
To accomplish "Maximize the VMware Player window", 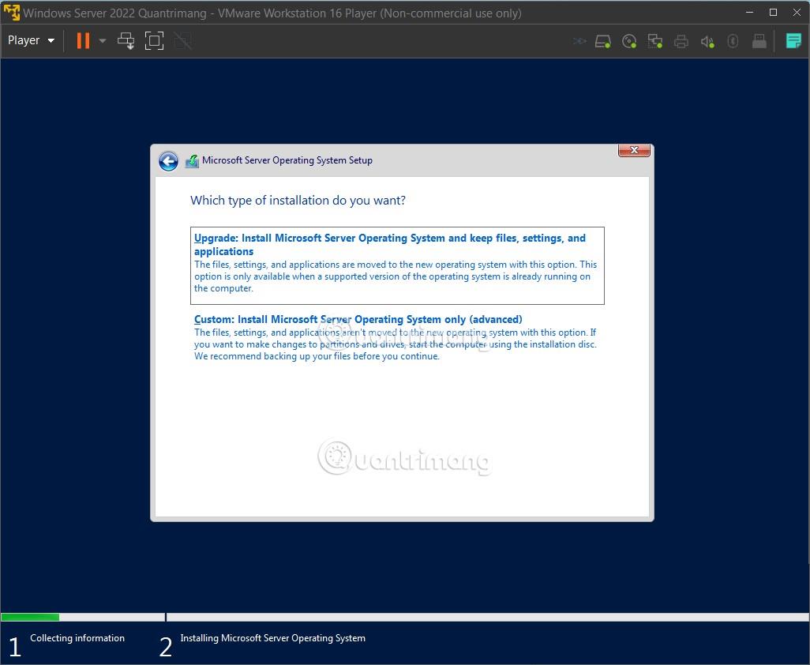I will (x=774, y=13).
